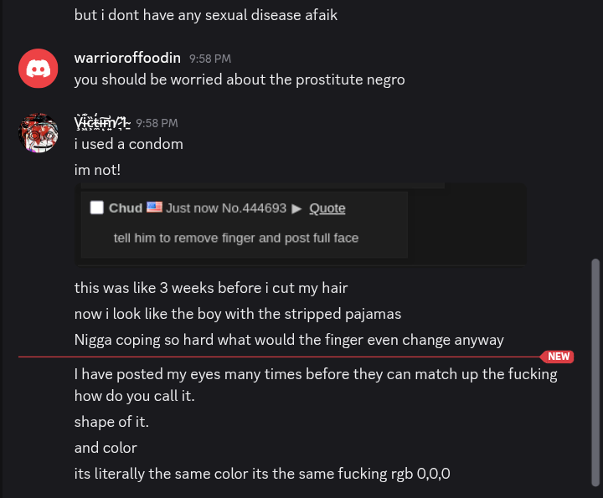Click the 9:58 PM timestamp beside warrioroffoodin
The image size is (603, 498).
click(210, 59)
